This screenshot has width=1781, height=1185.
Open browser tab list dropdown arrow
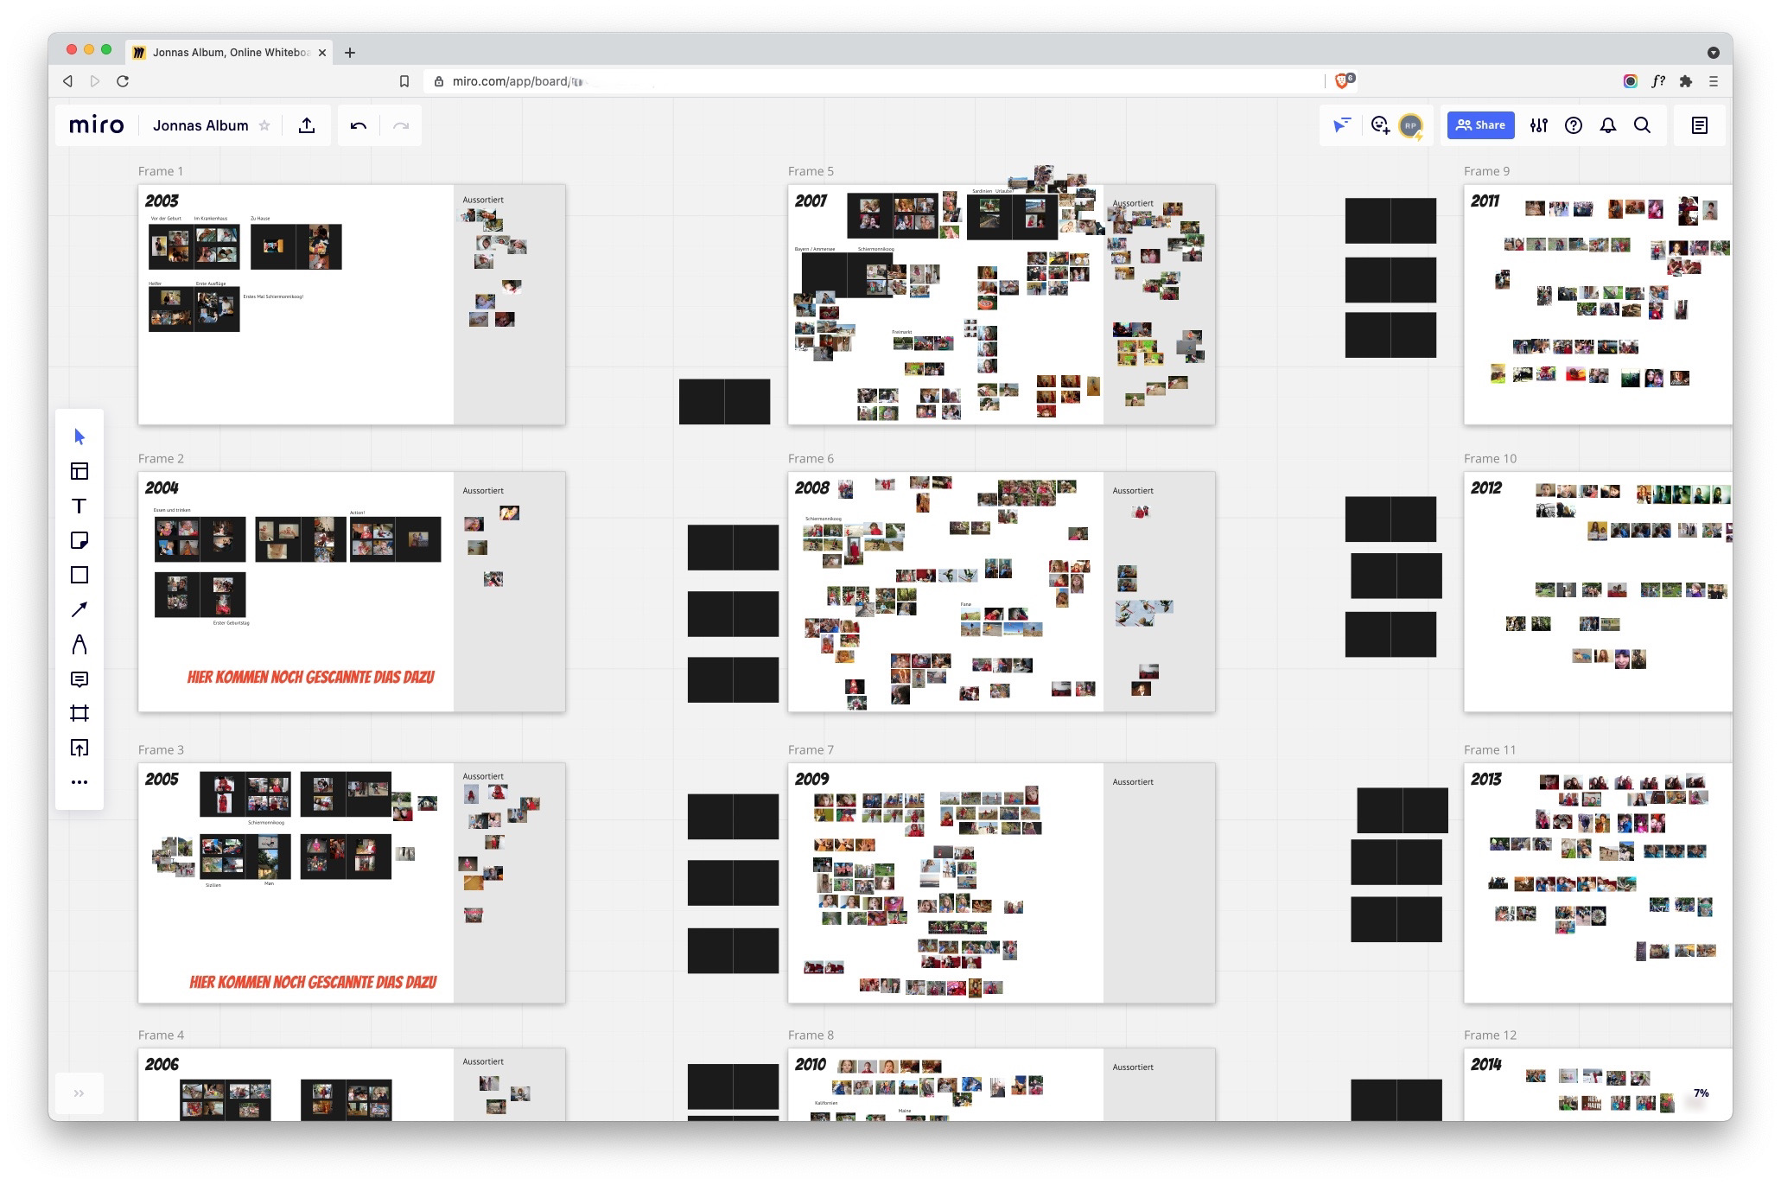[x=1713, y=53]
